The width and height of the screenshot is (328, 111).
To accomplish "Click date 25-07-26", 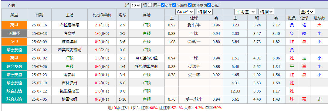I will [39, 66].
